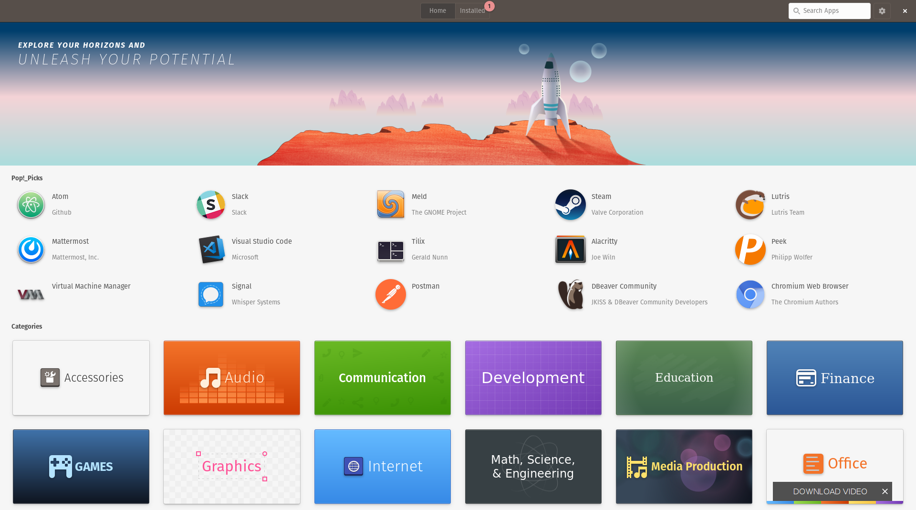
Task: Open the Steam app page
Action: click(571, 205)
